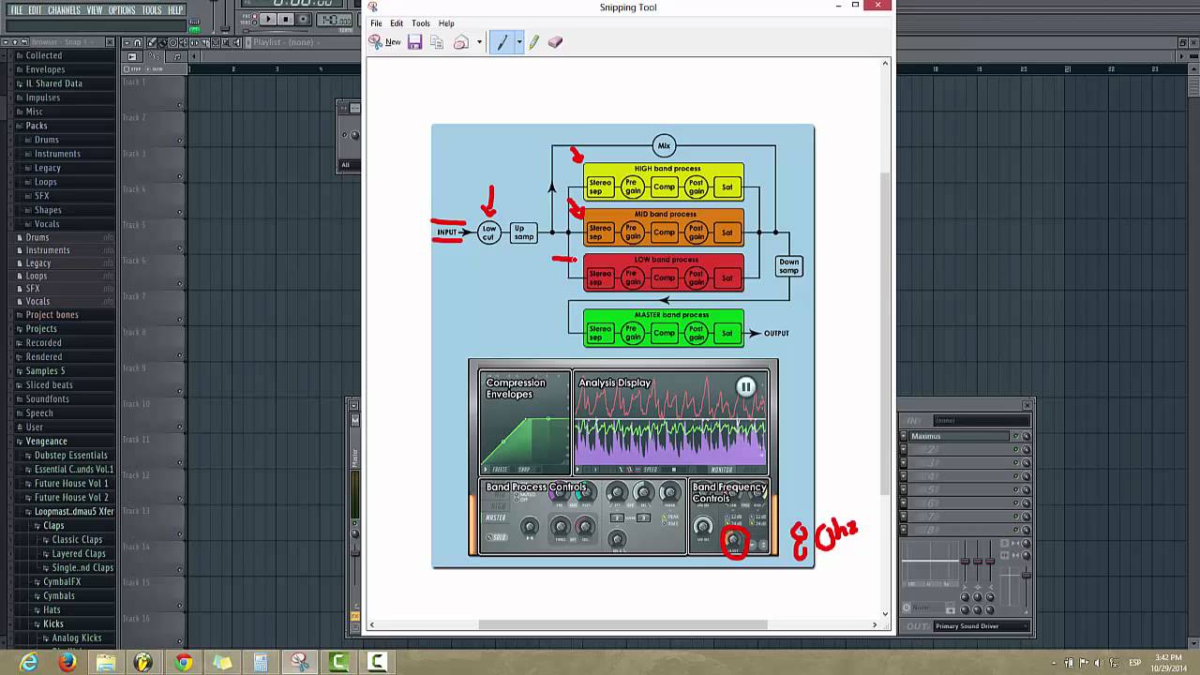Open Maximus slot dropdown arrow

point(904,436)
